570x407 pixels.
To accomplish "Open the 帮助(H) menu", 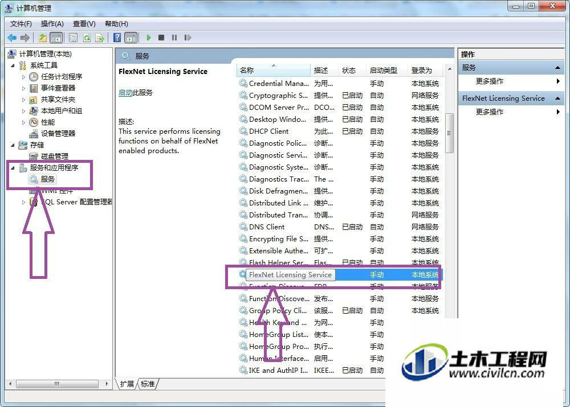I will 116,24.
